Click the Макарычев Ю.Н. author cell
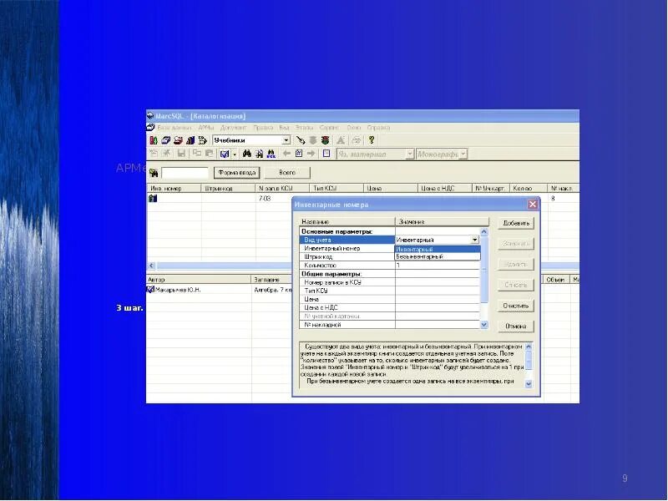 [199, 290]
